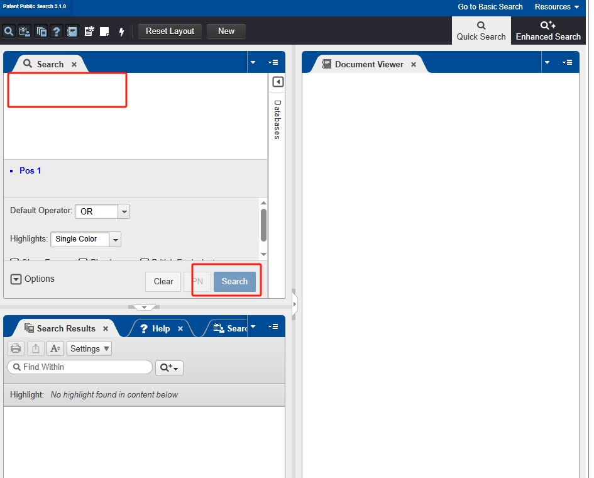Open the Settings dropdown in Search Results

tap(90, 348)
